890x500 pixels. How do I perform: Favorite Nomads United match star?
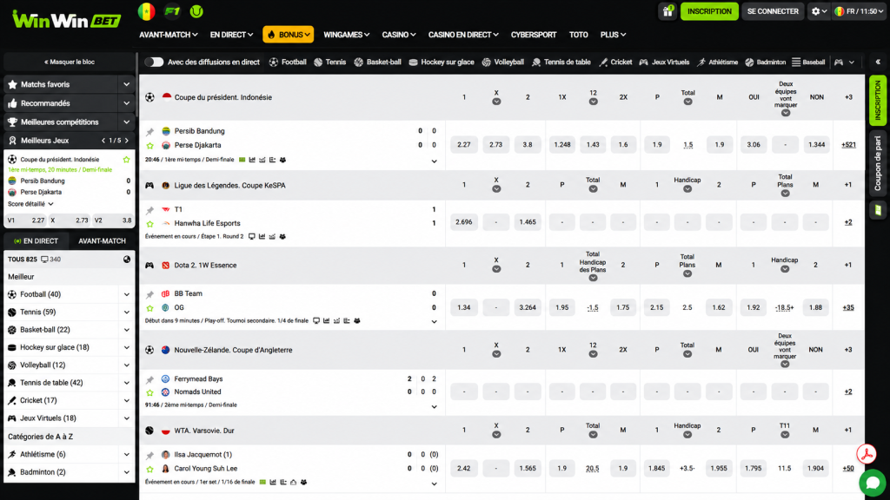tap(149, 393)
